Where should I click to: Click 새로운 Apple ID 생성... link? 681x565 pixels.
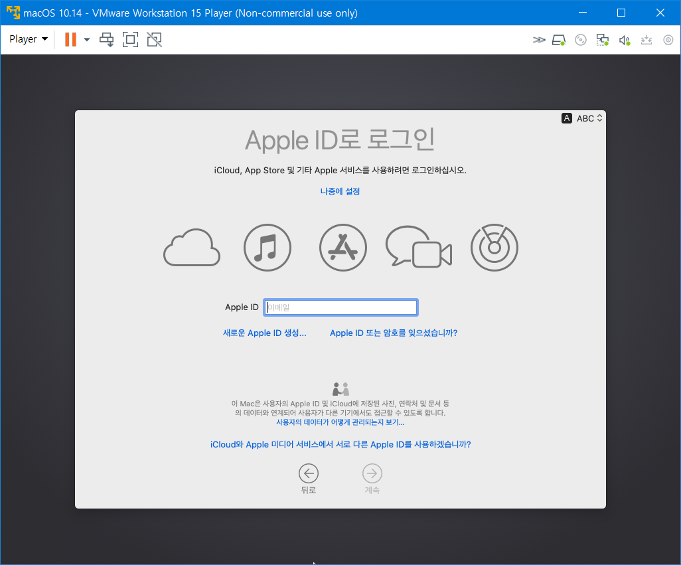(264, 333)
